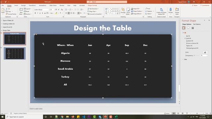212x119 pixels.
Task: Click the Clear All Formatting icon
Action: [x=62, y=10]
